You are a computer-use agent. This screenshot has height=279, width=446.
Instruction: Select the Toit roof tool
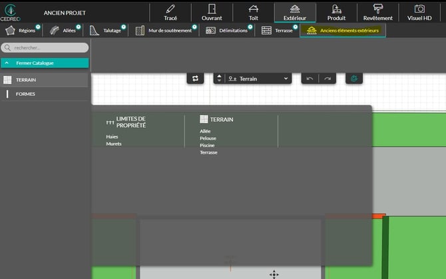[x=253, y=12]
